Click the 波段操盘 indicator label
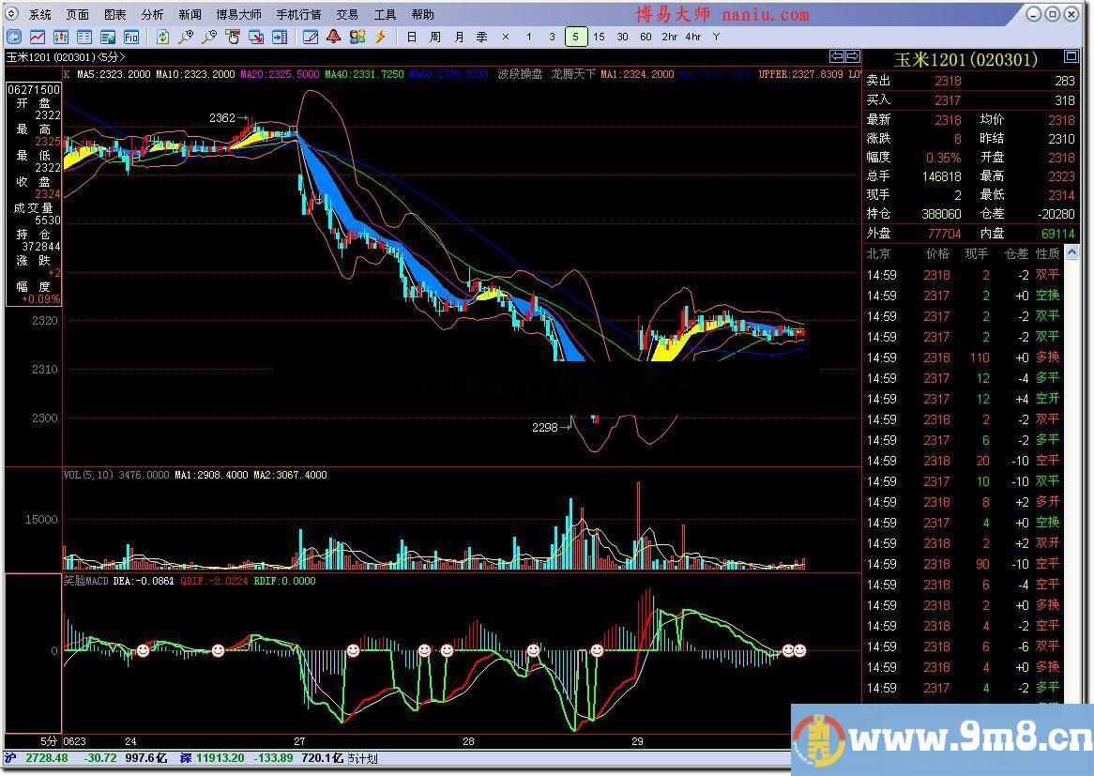The width and height of the screenshot is (1094, 776). click(520, 74)
